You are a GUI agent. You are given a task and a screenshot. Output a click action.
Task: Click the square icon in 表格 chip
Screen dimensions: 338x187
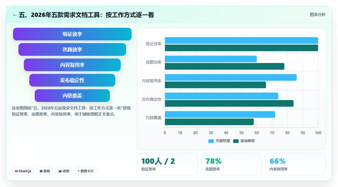[x=41, y=171]
